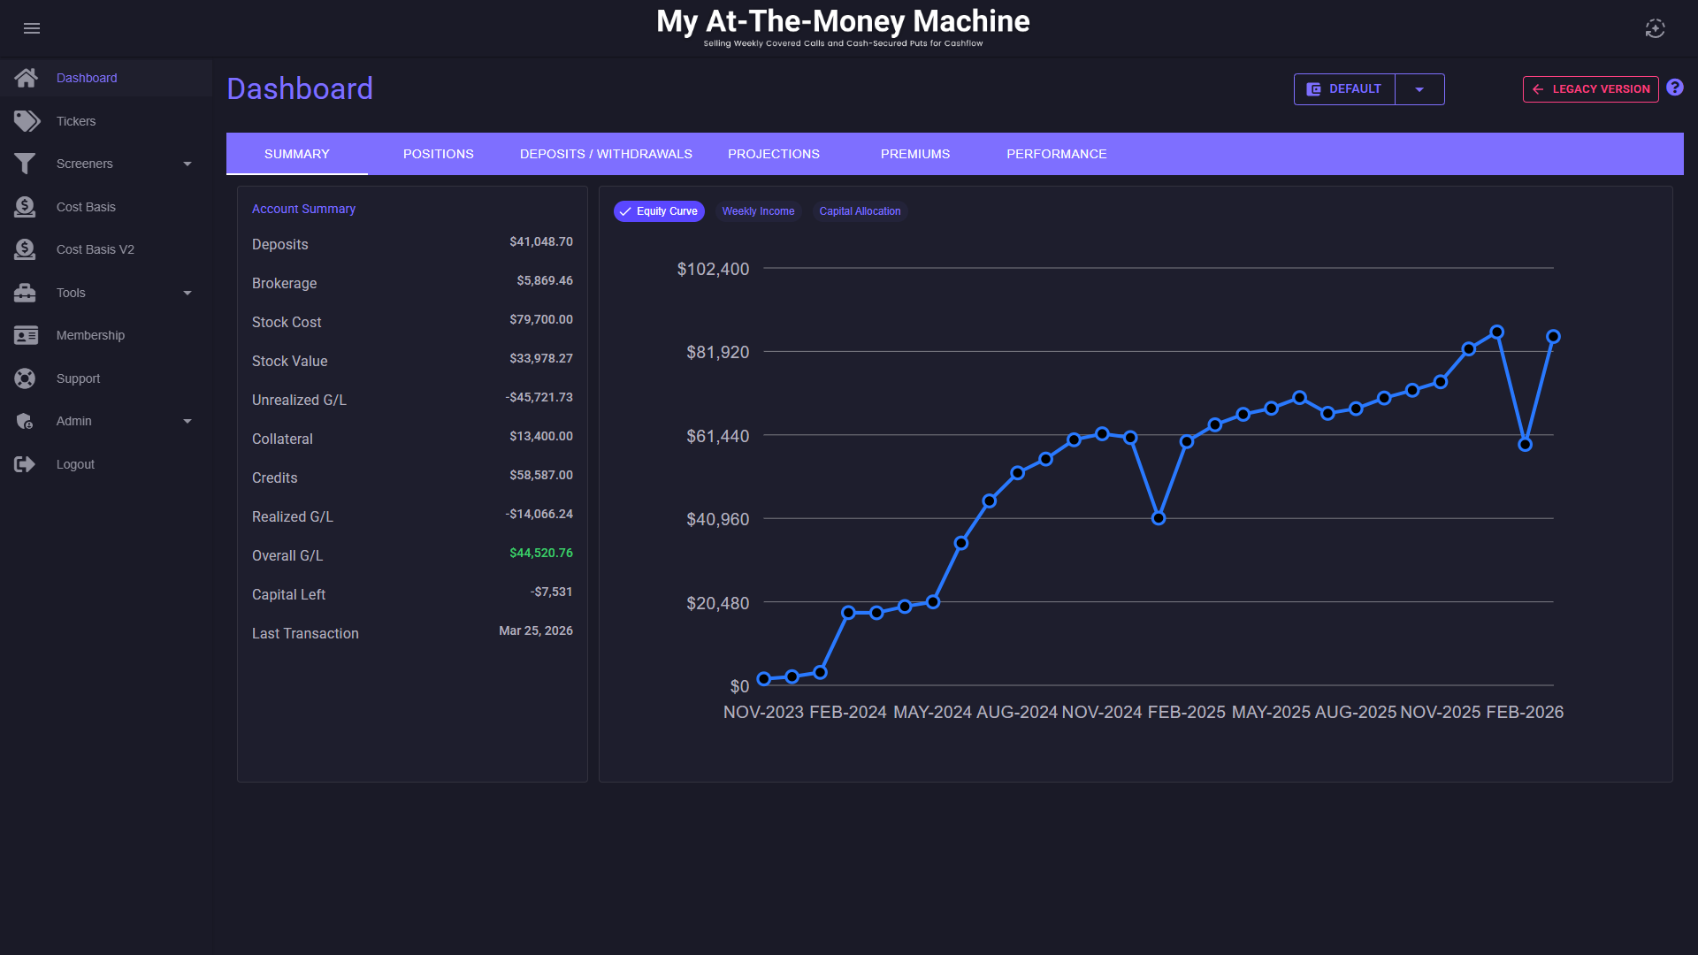The width and height of the screenshot is (1698, 955).
Task: Click the Membership card icon
Action: coord(26,335)
